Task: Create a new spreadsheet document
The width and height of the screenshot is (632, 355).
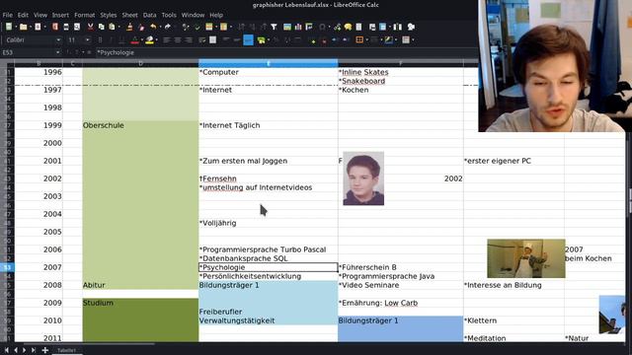Action: (9, 27)
